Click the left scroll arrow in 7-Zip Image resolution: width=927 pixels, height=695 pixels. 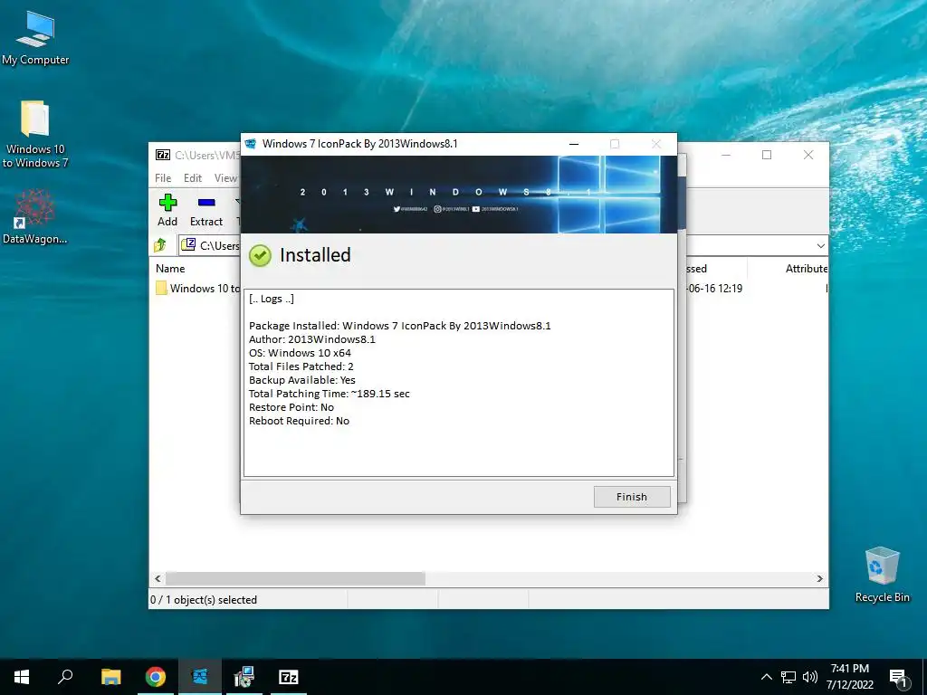(158, 578)
